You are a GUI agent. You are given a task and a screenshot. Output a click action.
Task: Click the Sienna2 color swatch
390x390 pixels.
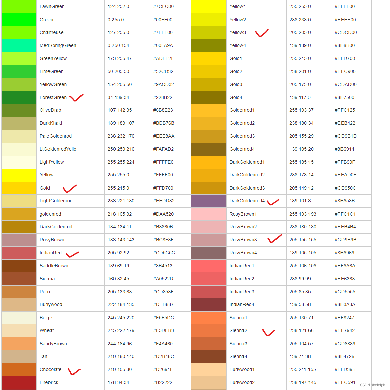pyautogui.click(x=209, y=330)
